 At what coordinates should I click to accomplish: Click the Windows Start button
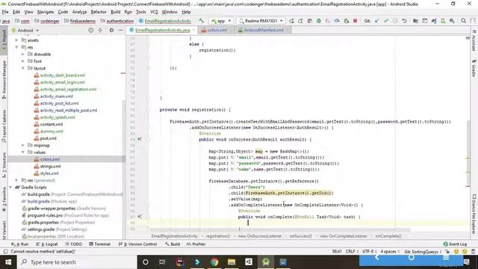click(8, 262)
